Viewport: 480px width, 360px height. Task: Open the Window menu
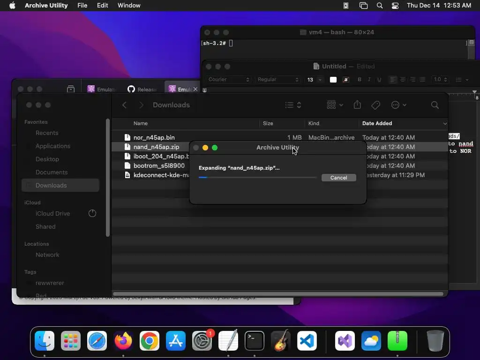coord(129,6)
